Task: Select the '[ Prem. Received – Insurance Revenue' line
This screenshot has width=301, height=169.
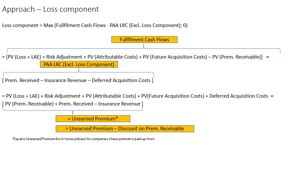Action: [x=78, y=80]
